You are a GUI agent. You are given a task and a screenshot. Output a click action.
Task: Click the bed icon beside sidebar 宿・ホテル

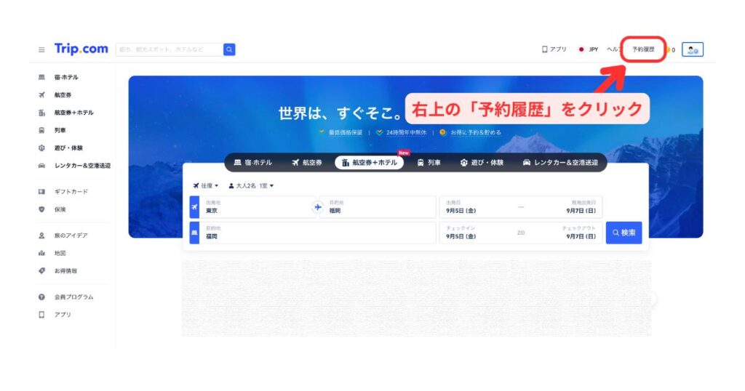tap(41, 77)
